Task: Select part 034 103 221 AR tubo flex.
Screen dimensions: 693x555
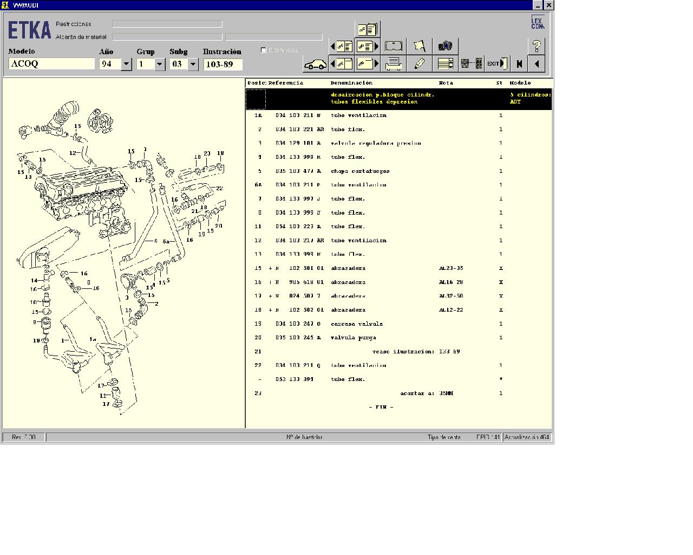Action: pos(399,130)
